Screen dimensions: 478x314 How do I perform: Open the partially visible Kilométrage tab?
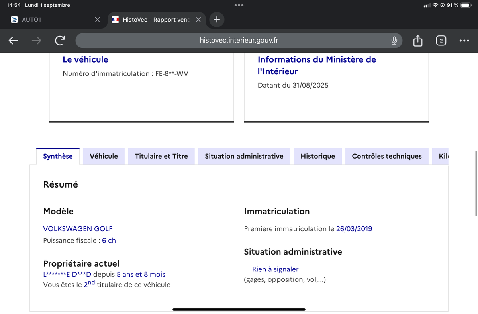pyautogui.click(x=441, y=156)
